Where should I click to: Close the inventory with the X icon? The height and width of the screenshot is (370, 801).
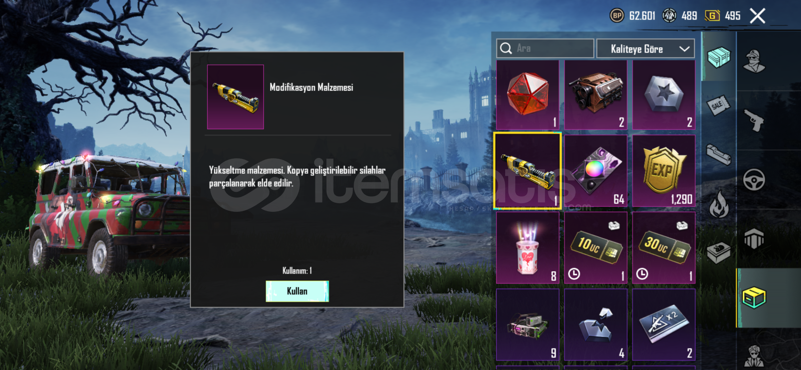(758, 16)
